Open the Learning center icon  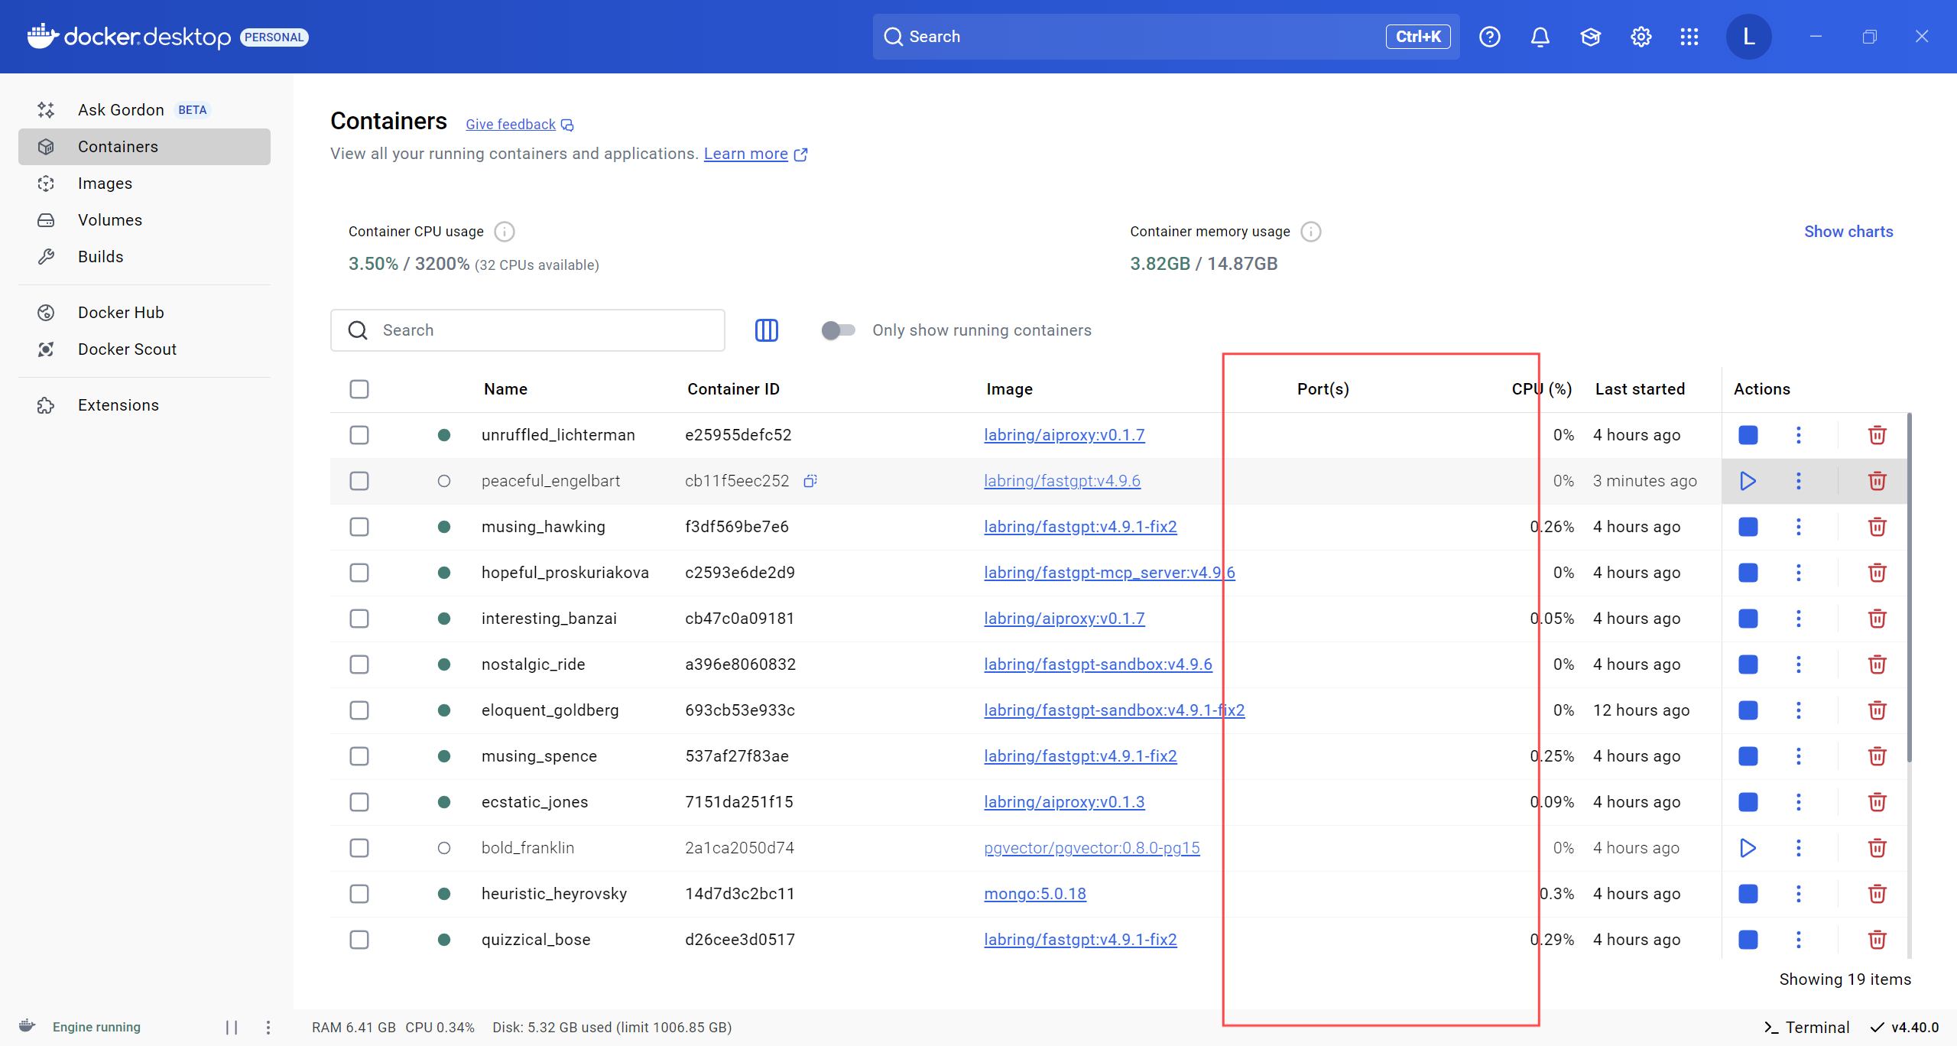click(1590, 37)
